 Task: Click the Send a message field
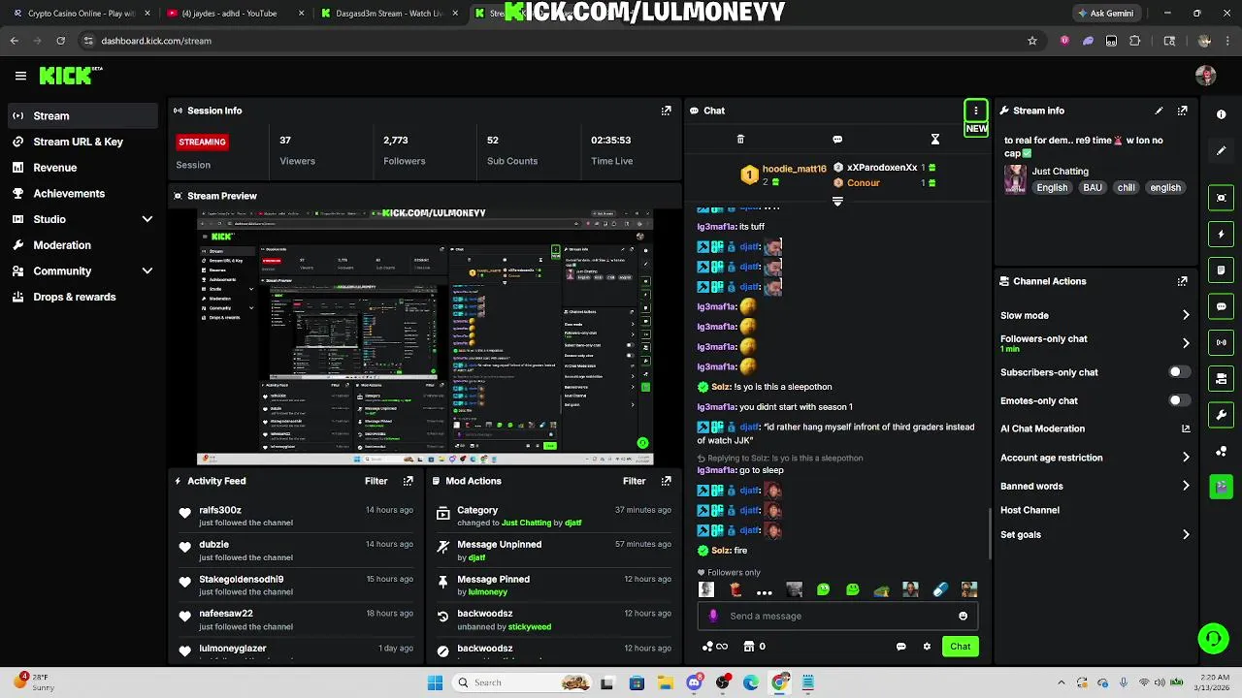(835, 616)
